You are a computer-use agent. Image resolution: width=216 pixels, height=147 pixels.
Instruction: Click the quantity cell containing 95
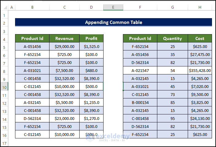(172, 118)
